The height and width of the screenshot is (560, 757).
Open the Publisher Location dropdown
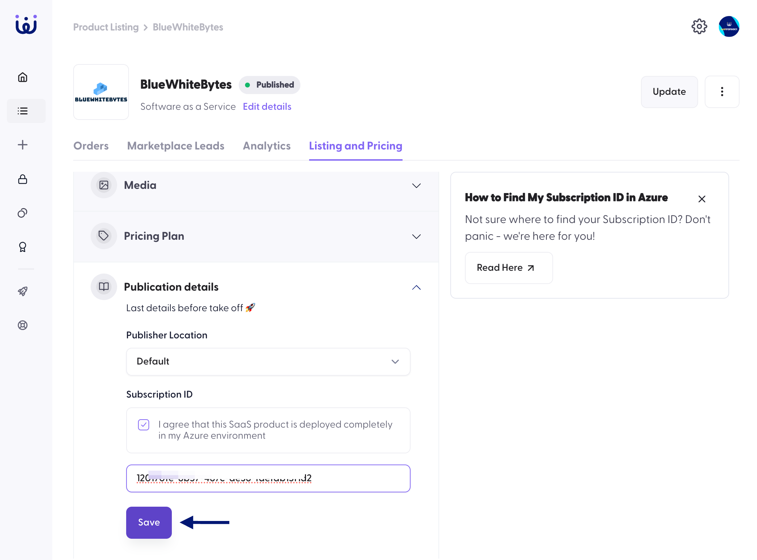tap(268, 361)
